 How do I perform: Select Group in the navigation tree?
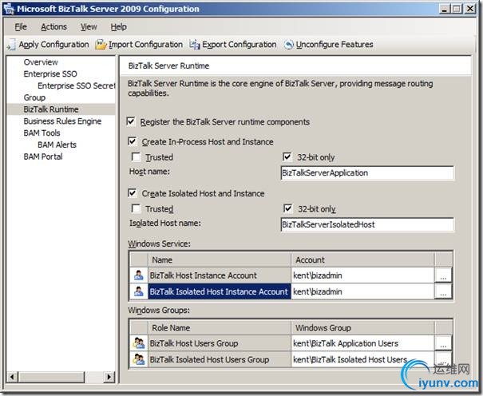click(34, 97)
